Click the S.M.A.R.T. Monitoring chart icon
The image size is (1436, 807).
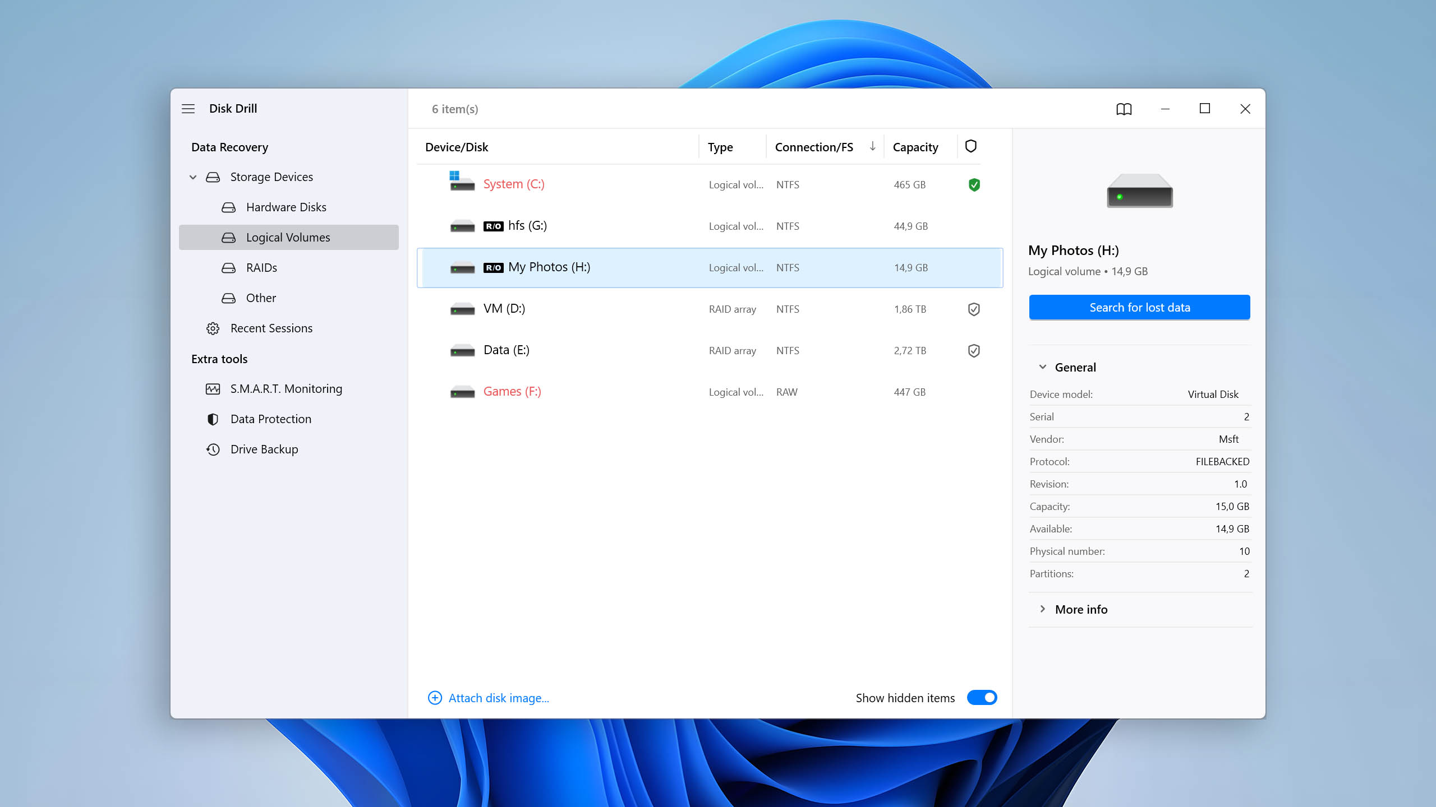click(213, 389)
